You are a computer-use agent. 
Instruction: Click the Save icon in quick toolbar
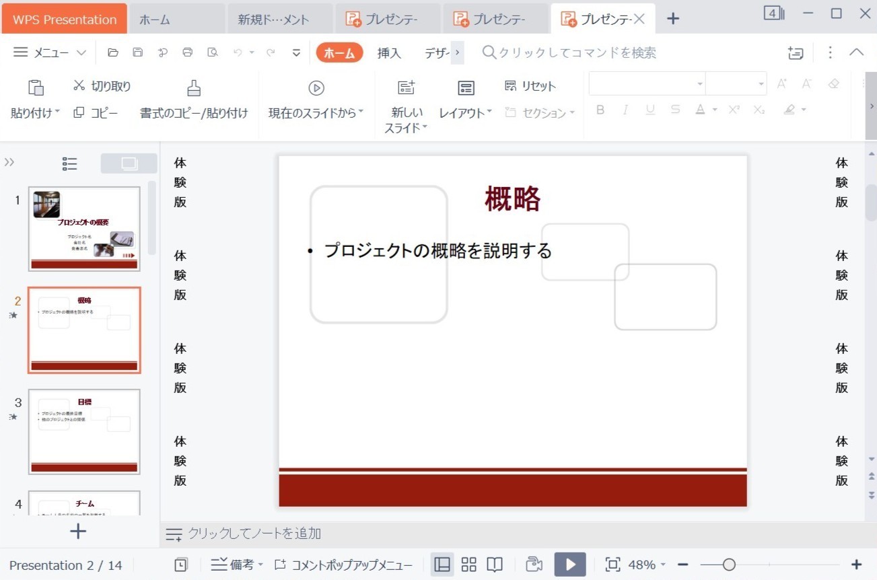click(x=138, y=52)
